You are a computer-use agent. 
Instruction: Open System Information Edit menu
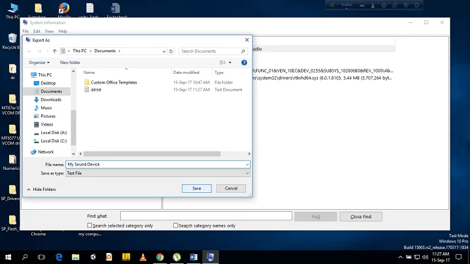(x=37, y=31)
